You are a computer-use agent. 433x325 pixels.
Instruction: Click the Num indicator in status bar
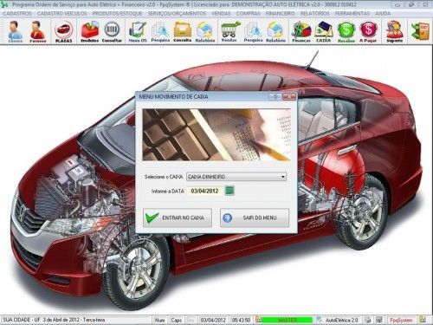coord(159,320)
